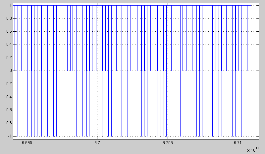Pick the -0.8 y-axis tick label
Screen dimensions: 265x154
(8, 123)
